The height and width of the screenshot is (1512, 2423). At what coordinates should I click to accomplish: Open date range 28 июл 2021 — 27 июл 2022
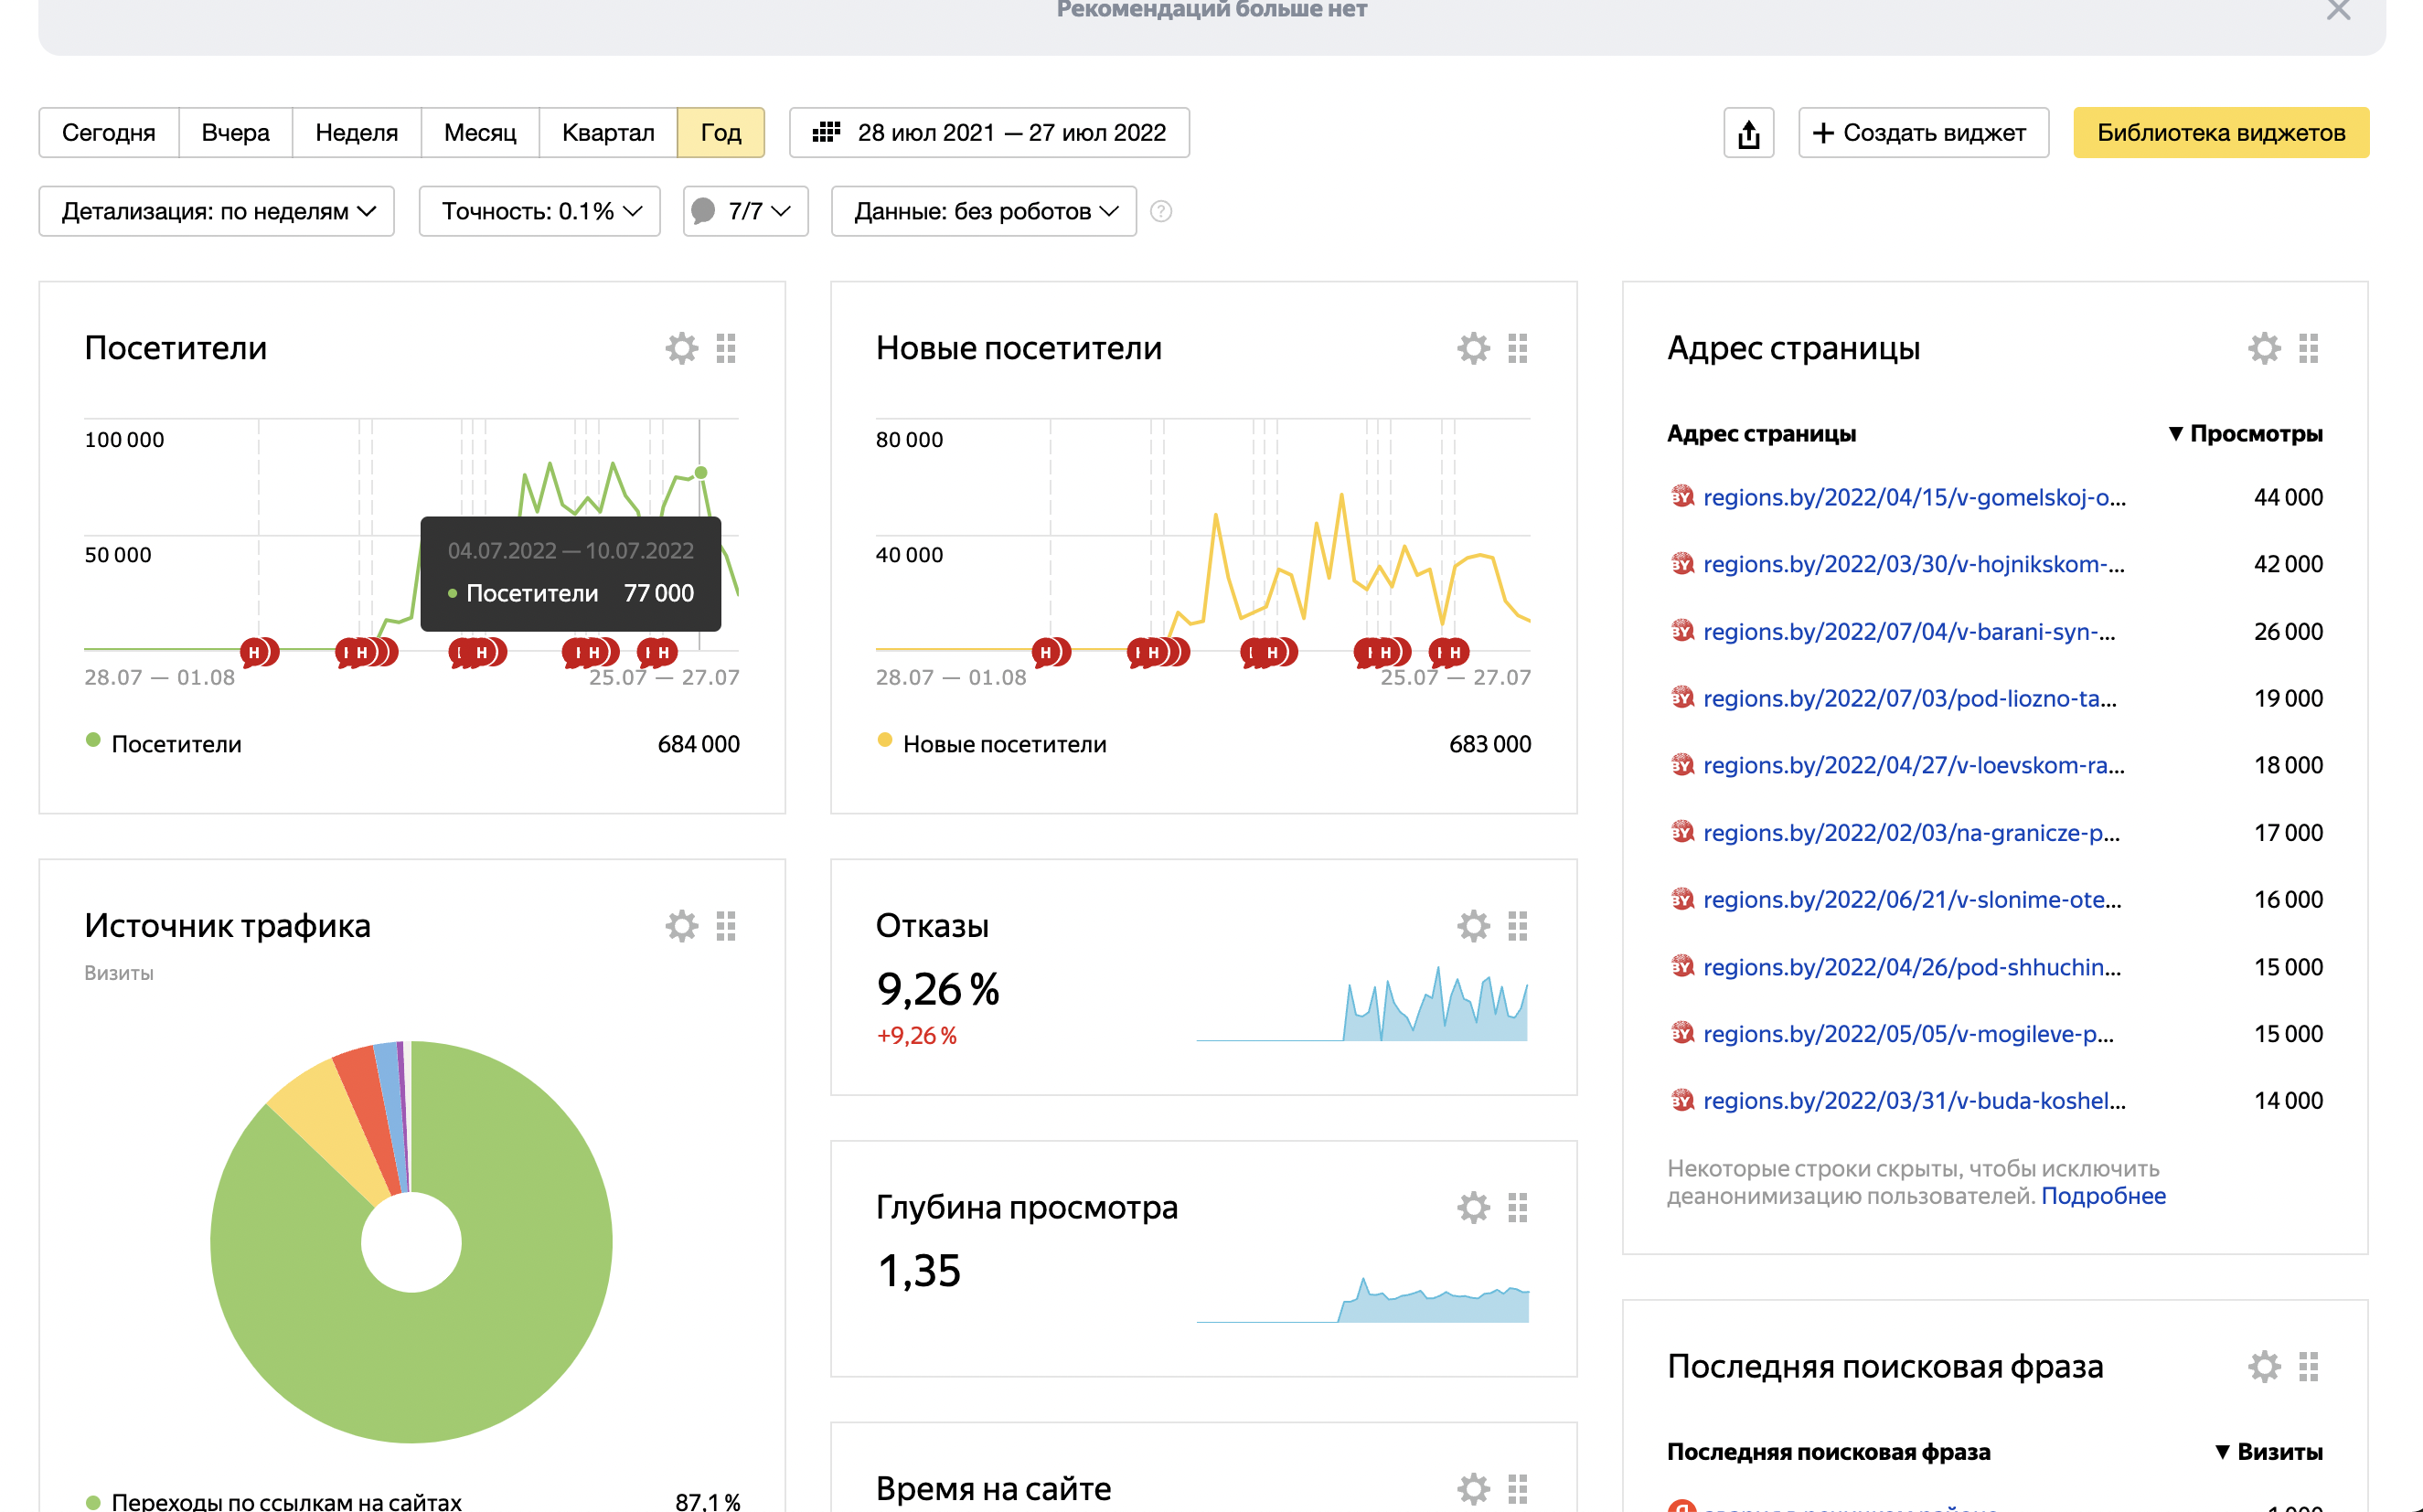click(989, 133)
